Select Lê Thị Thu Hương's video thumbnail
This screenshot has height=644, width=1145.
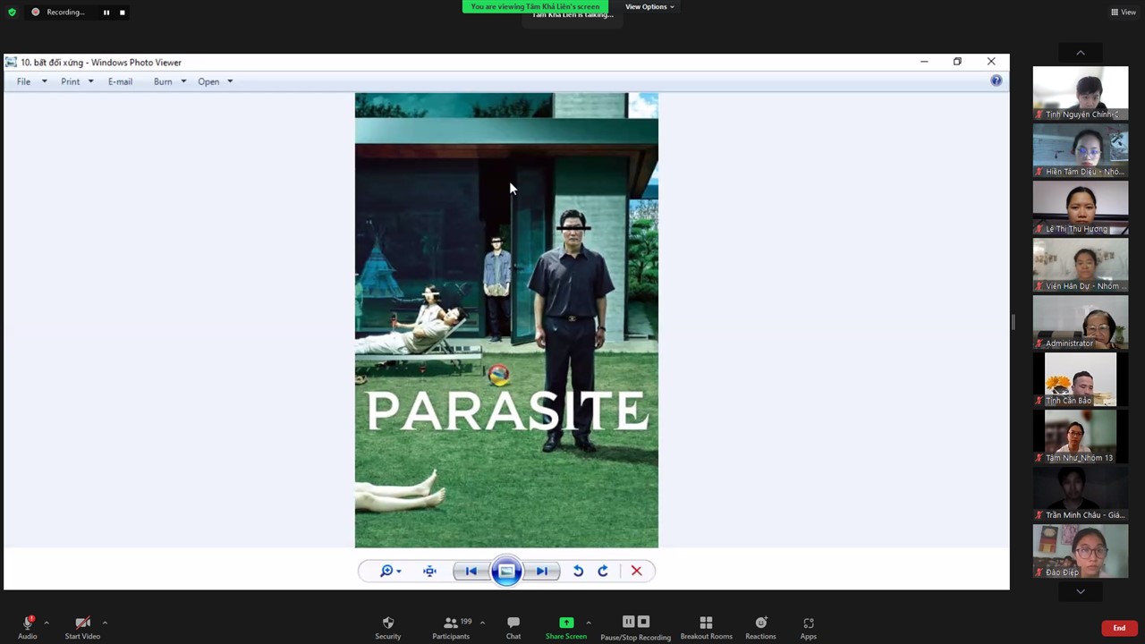click(x=1081, y=208)
